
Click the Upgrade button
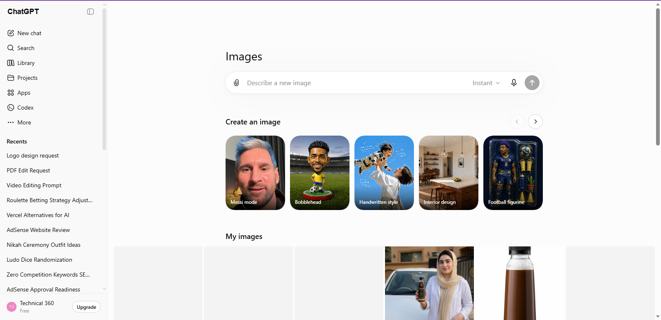(x=86, y=307)
